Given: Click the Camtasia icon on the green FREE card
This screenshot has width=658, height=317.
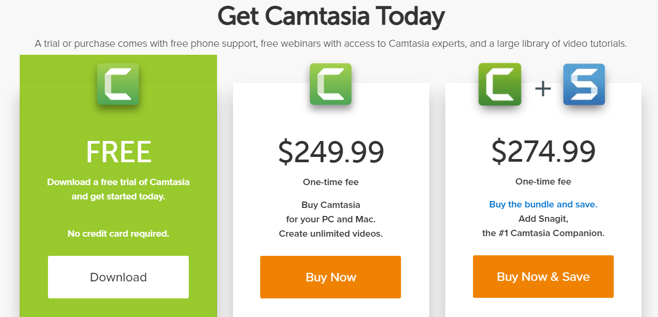Looking at the screenshot, I should [x=118, y=82].
